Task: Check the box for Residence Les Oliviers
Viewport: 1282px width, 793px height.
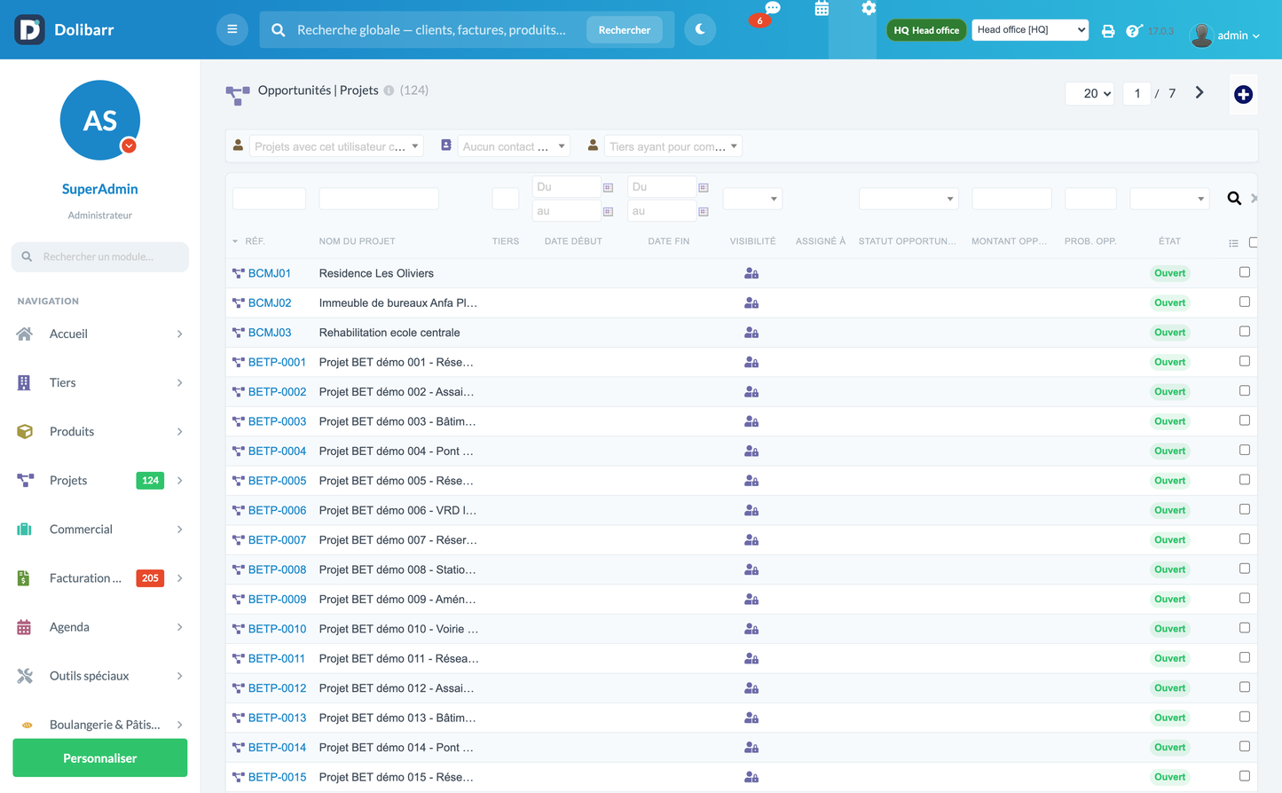Action: pyautogui.click(x=1245, y=272)
